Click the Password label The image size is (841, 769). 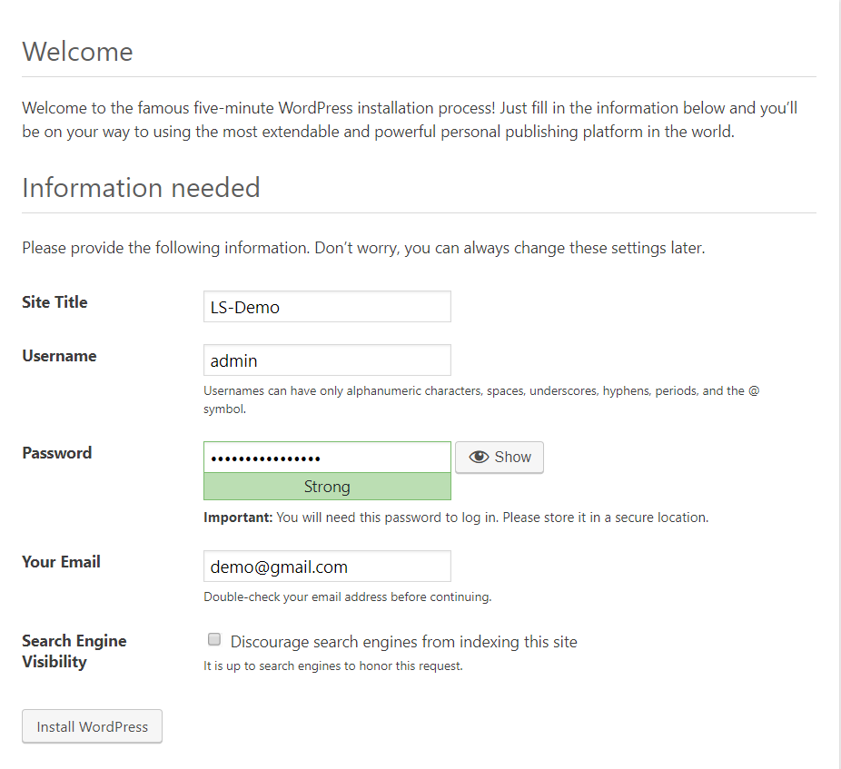(x=57, y=453)
